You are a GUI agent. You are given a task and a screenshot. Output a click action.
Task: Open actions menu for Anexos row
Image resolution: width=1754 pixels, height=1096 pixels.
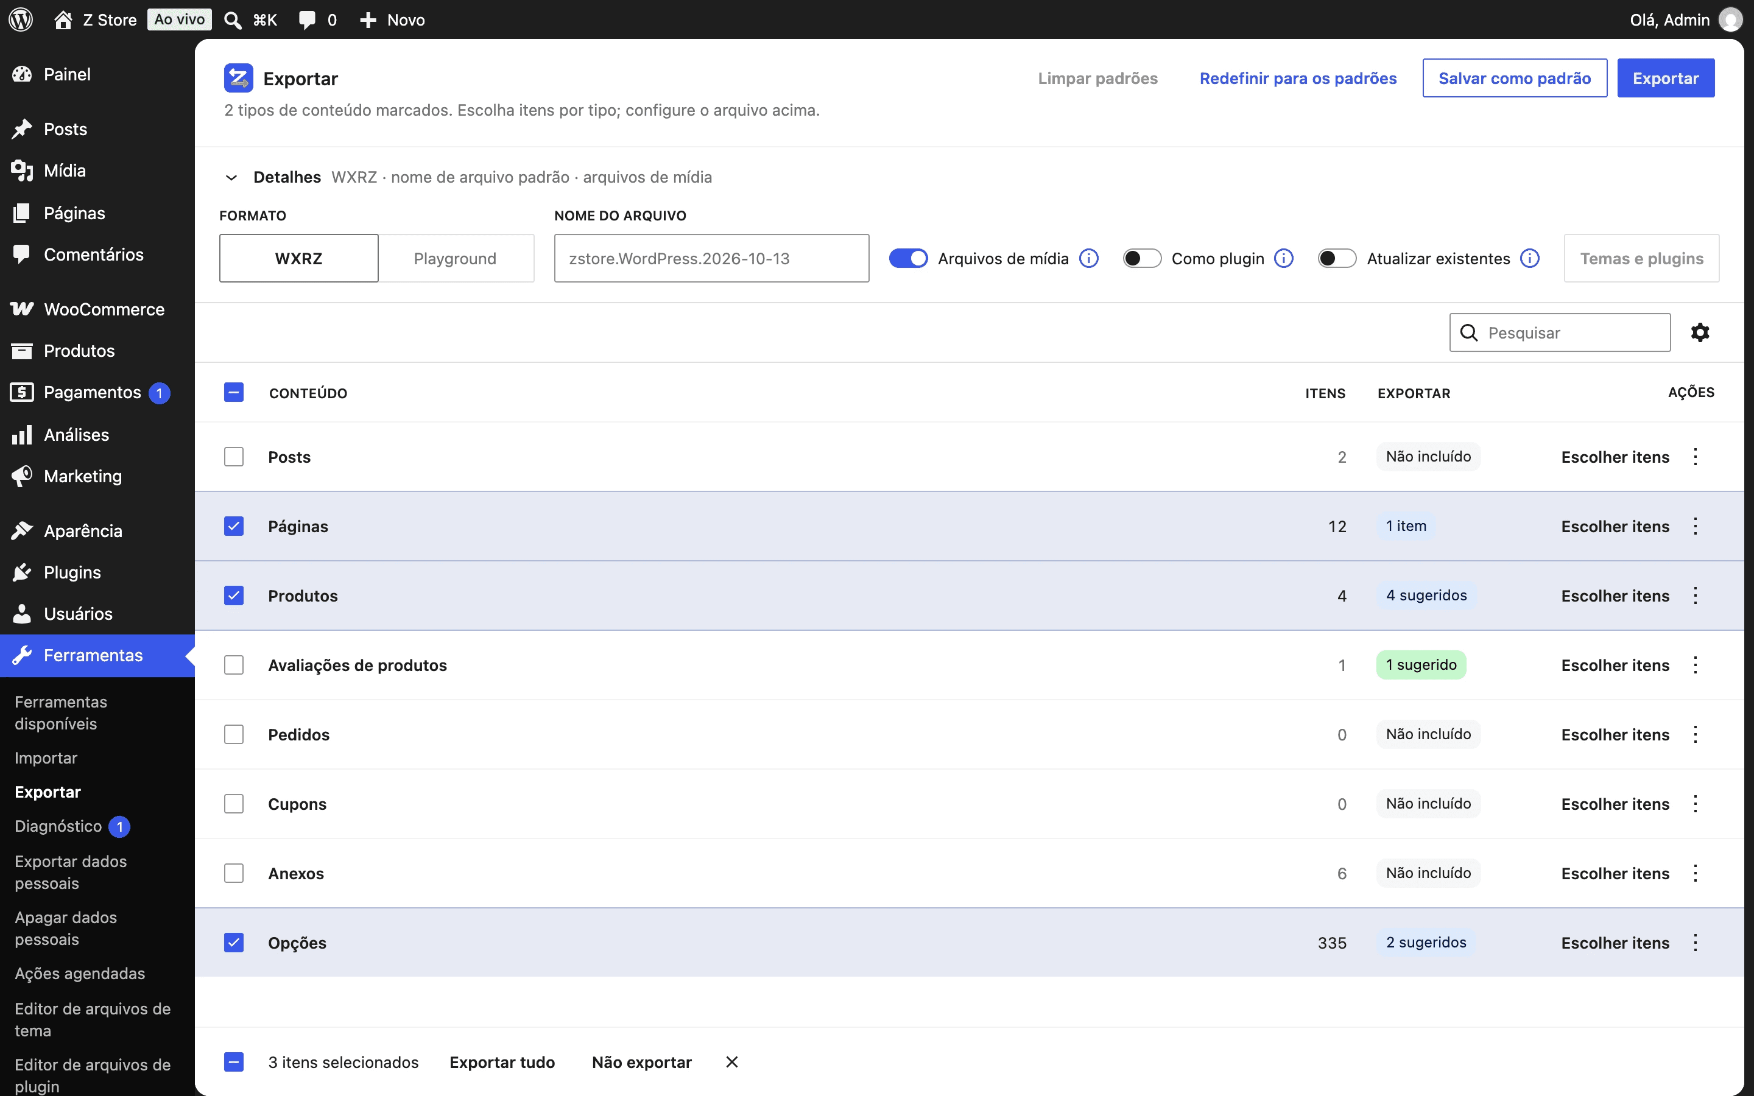(1696, 874)
